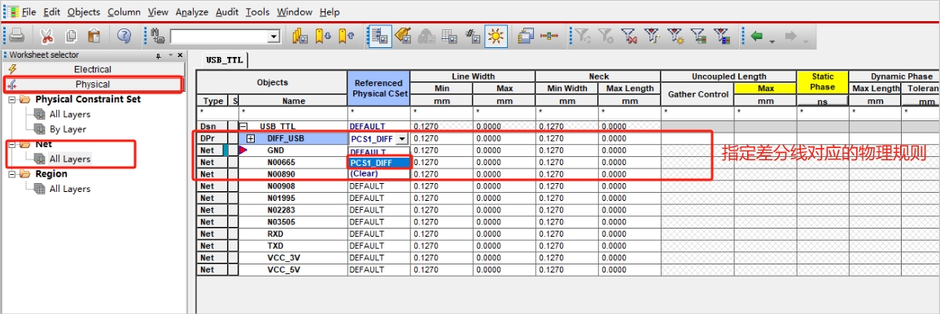Select the N00908 net row
The width and height of the screenshot is (940, 314).
(293, 185)
